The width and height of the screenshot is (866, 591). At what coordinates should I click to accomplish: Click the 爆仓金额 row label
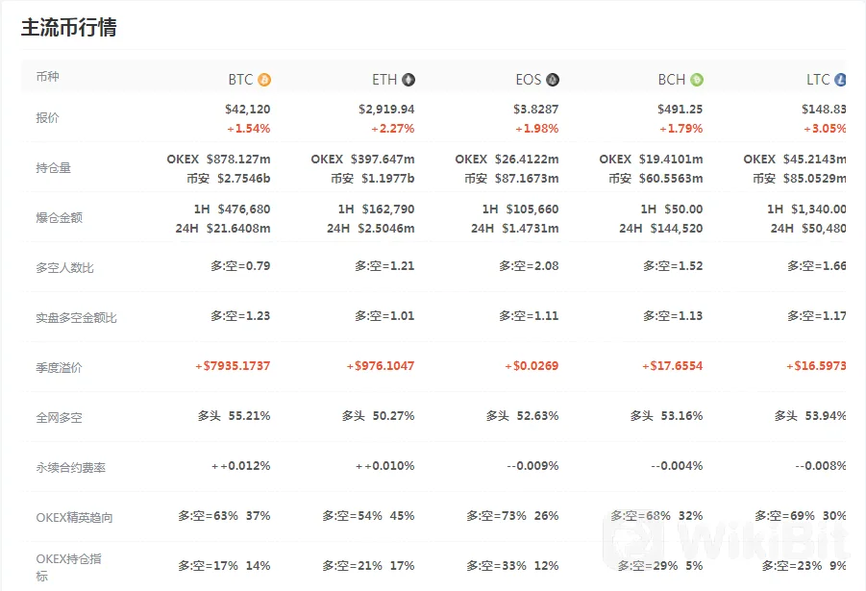(x=59, y=217)
